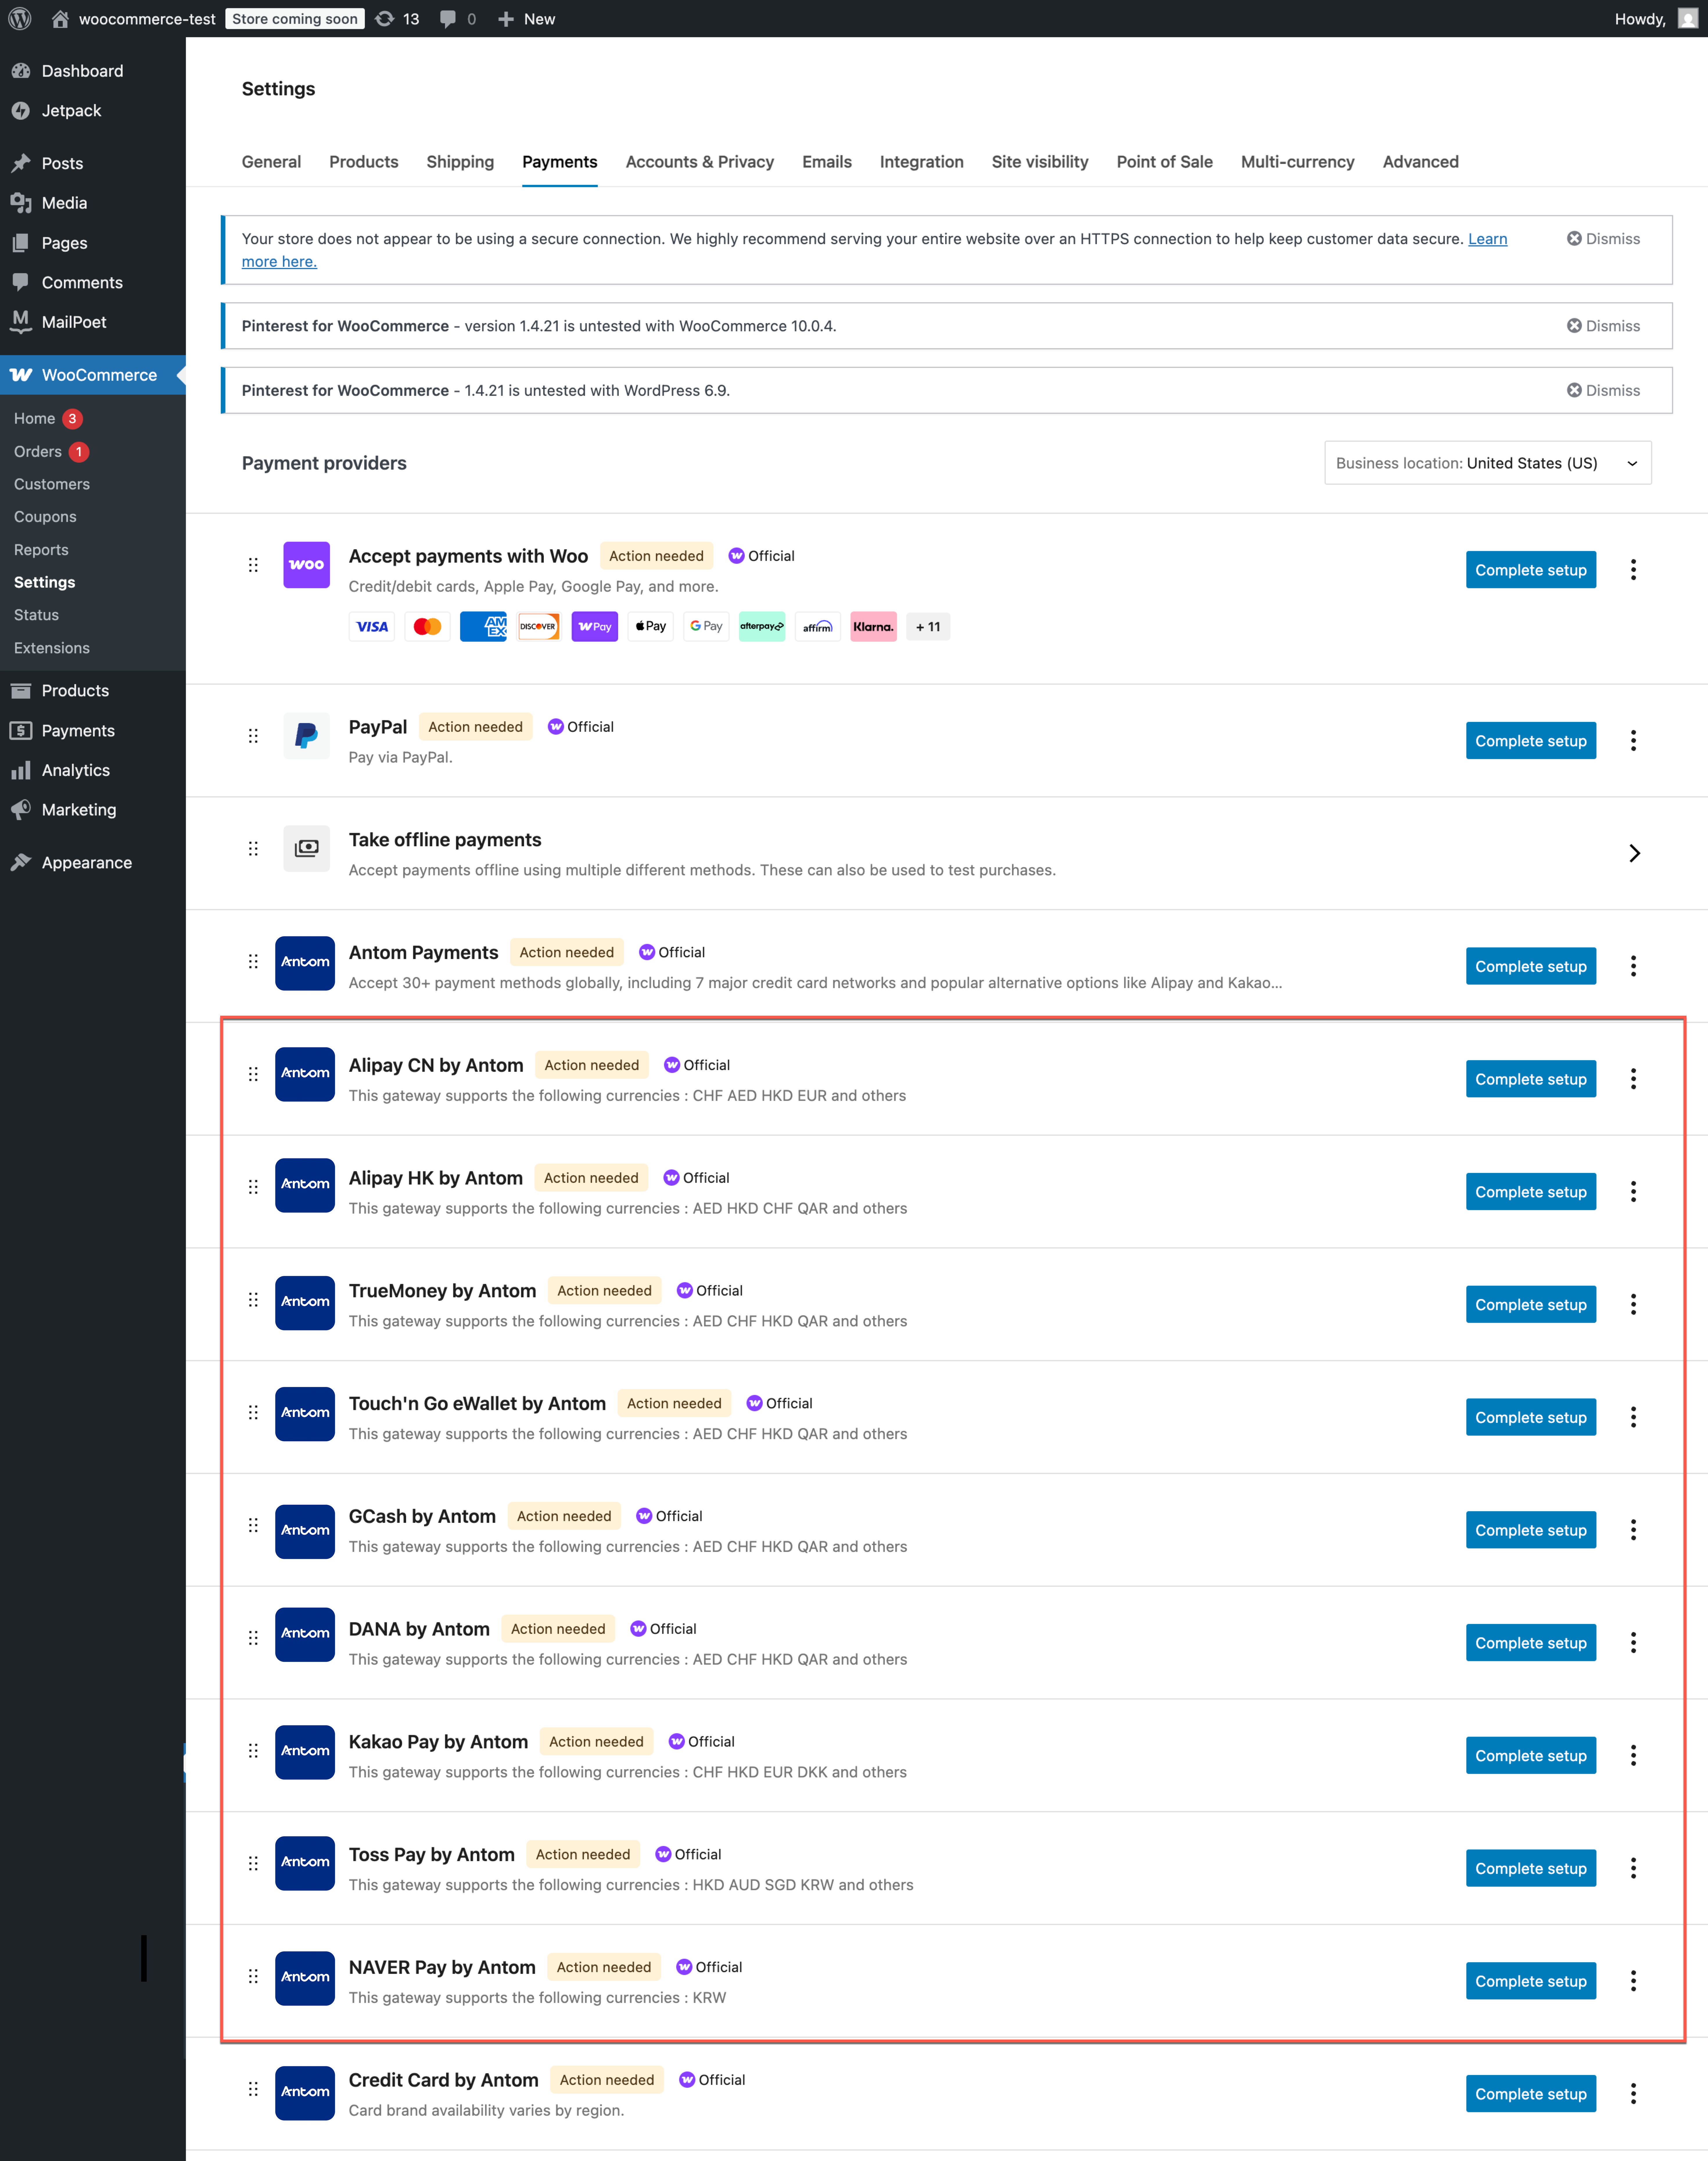The image size is (1708, 2161).
Task: Open more options for NAVER Pay by Antom
Action: pos(1633,1981)
